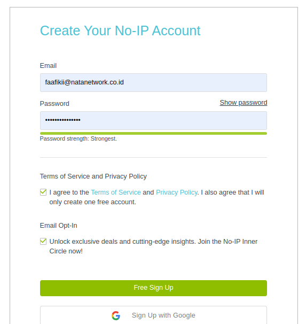Toggle the Terms of Service agreement checkbox

pyautogui.click(x=43, y=192)
